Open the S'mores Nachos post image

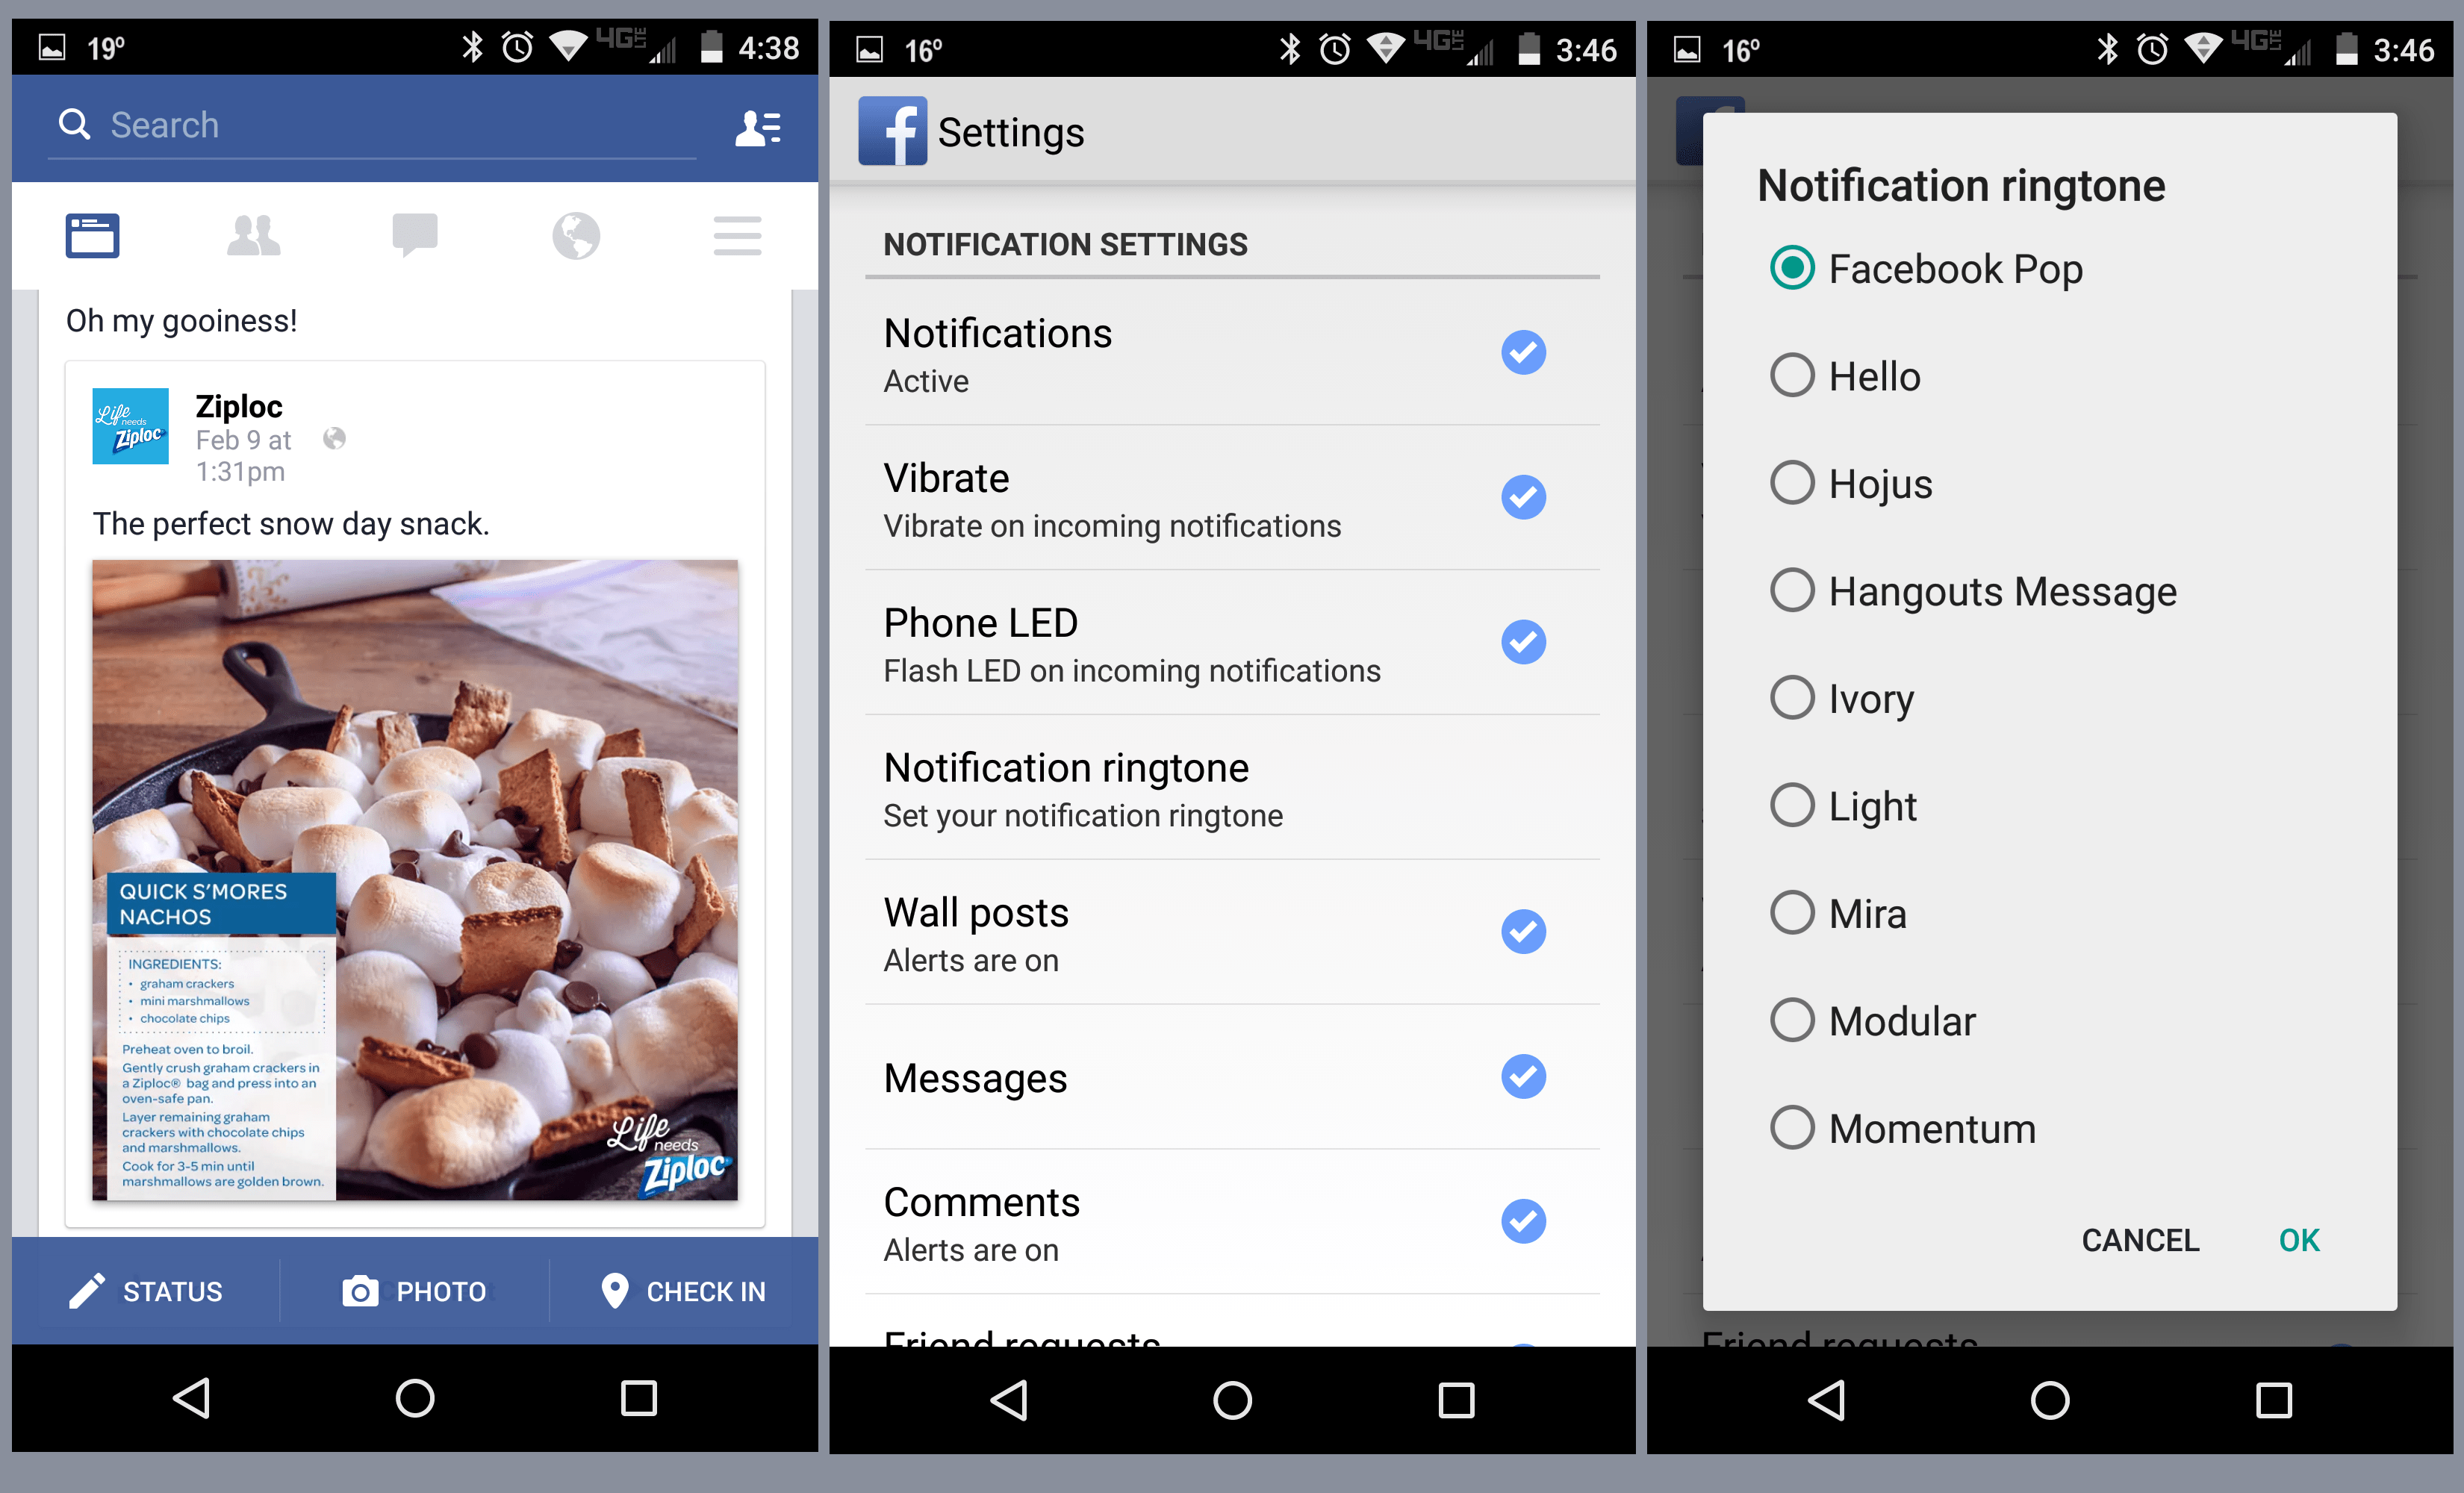coord(415,880)
